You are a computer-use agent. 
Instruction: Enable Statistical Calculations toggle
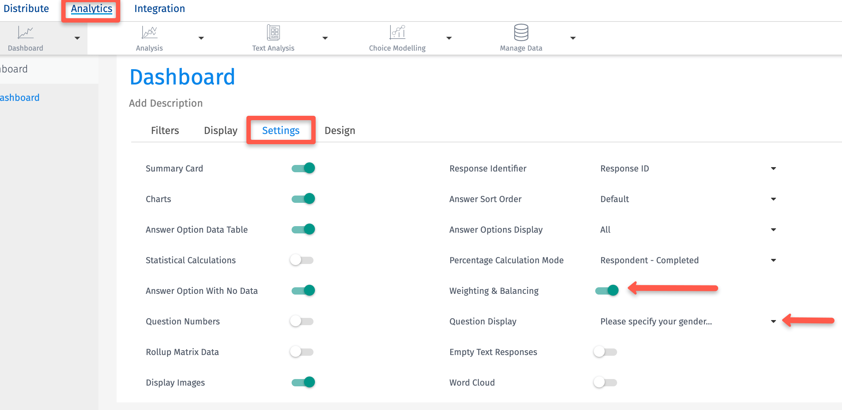point(302,260)
